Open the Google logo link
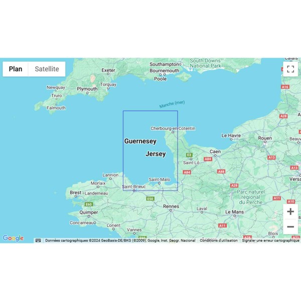This screenshot has width=301, height=301. click(13, 238)
